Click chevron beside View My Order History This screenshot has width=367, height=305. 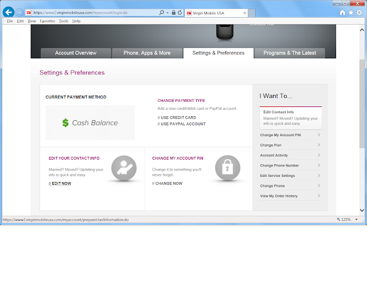click(x=319, y=196)
